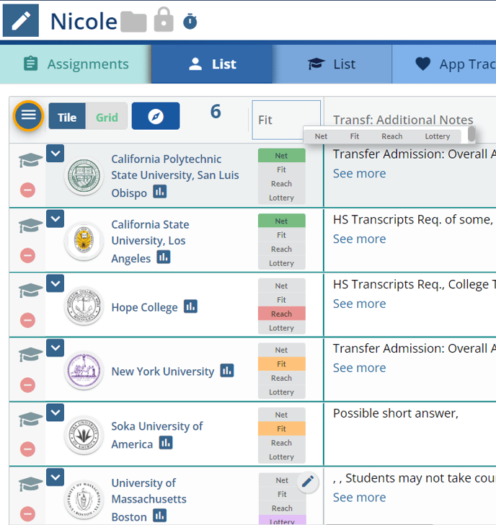Viewport: 496px width, 525px height.
Task: Switch to Grid view
Action: tap(107, 116)
